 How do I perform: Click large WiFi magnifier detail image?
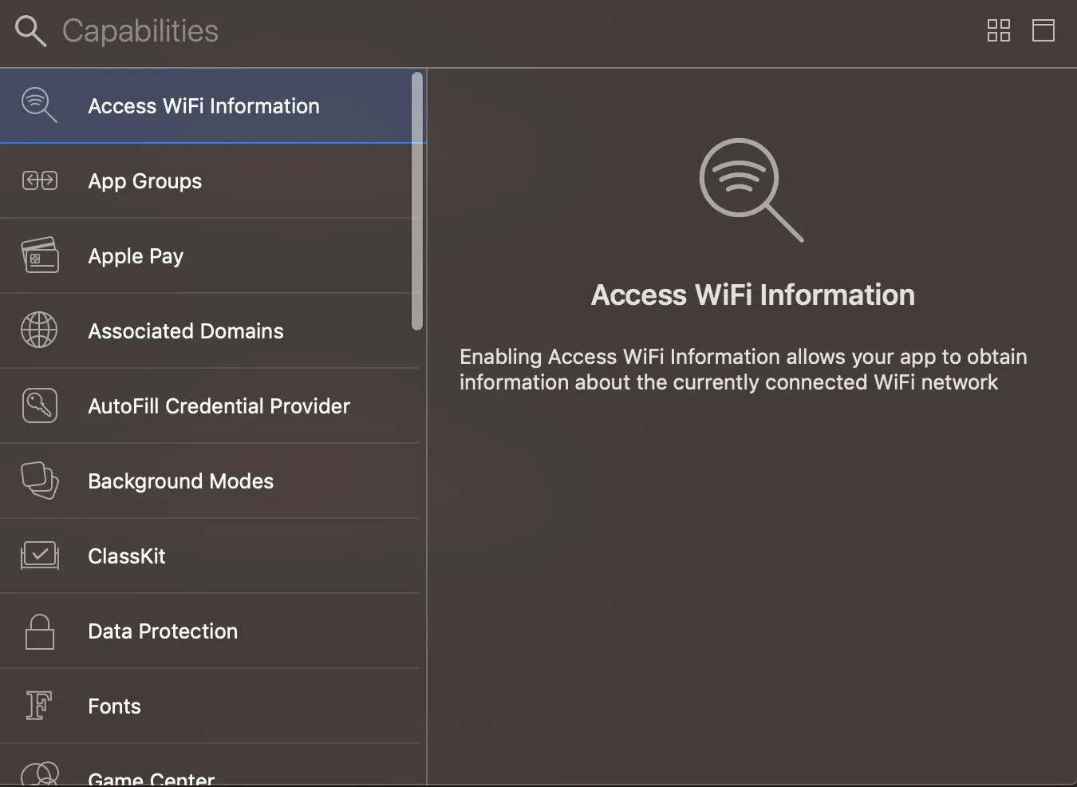(752, 190)
